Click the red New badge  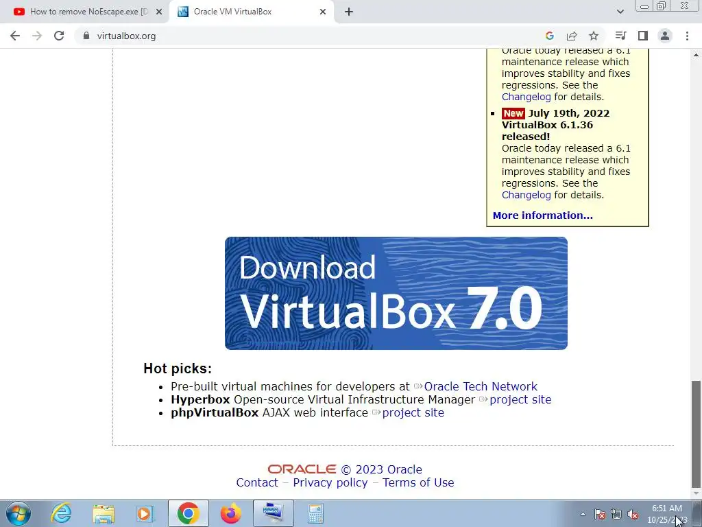point(513,113)
